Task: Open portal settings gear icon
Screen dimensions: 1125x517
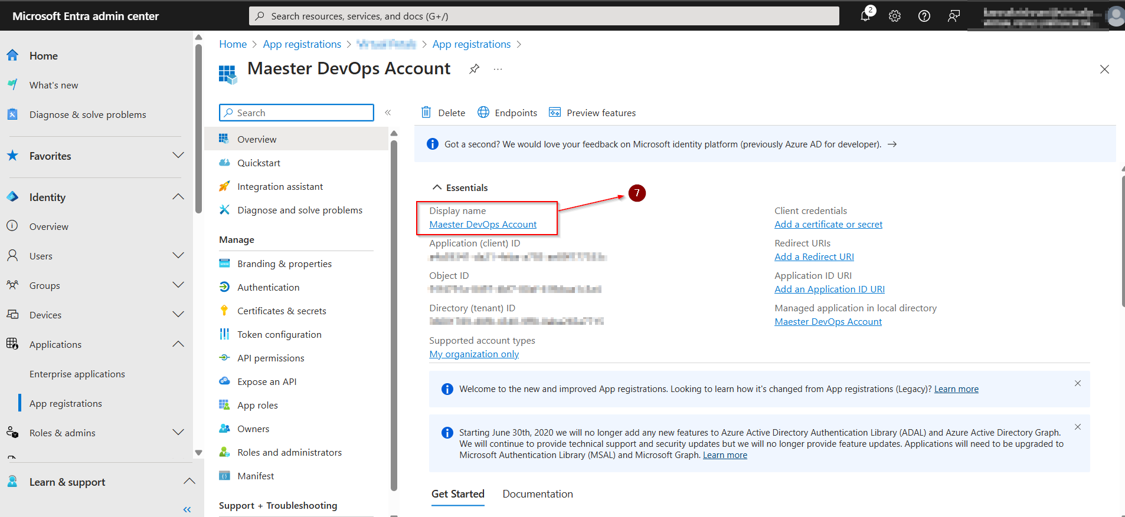Action: coord(895,16)
